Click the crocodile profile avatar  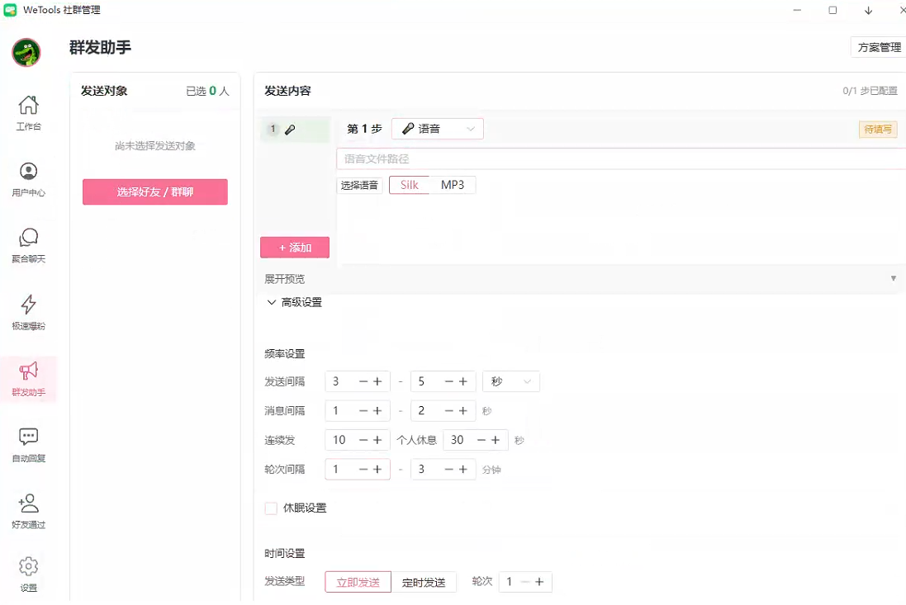coord(26,53)
